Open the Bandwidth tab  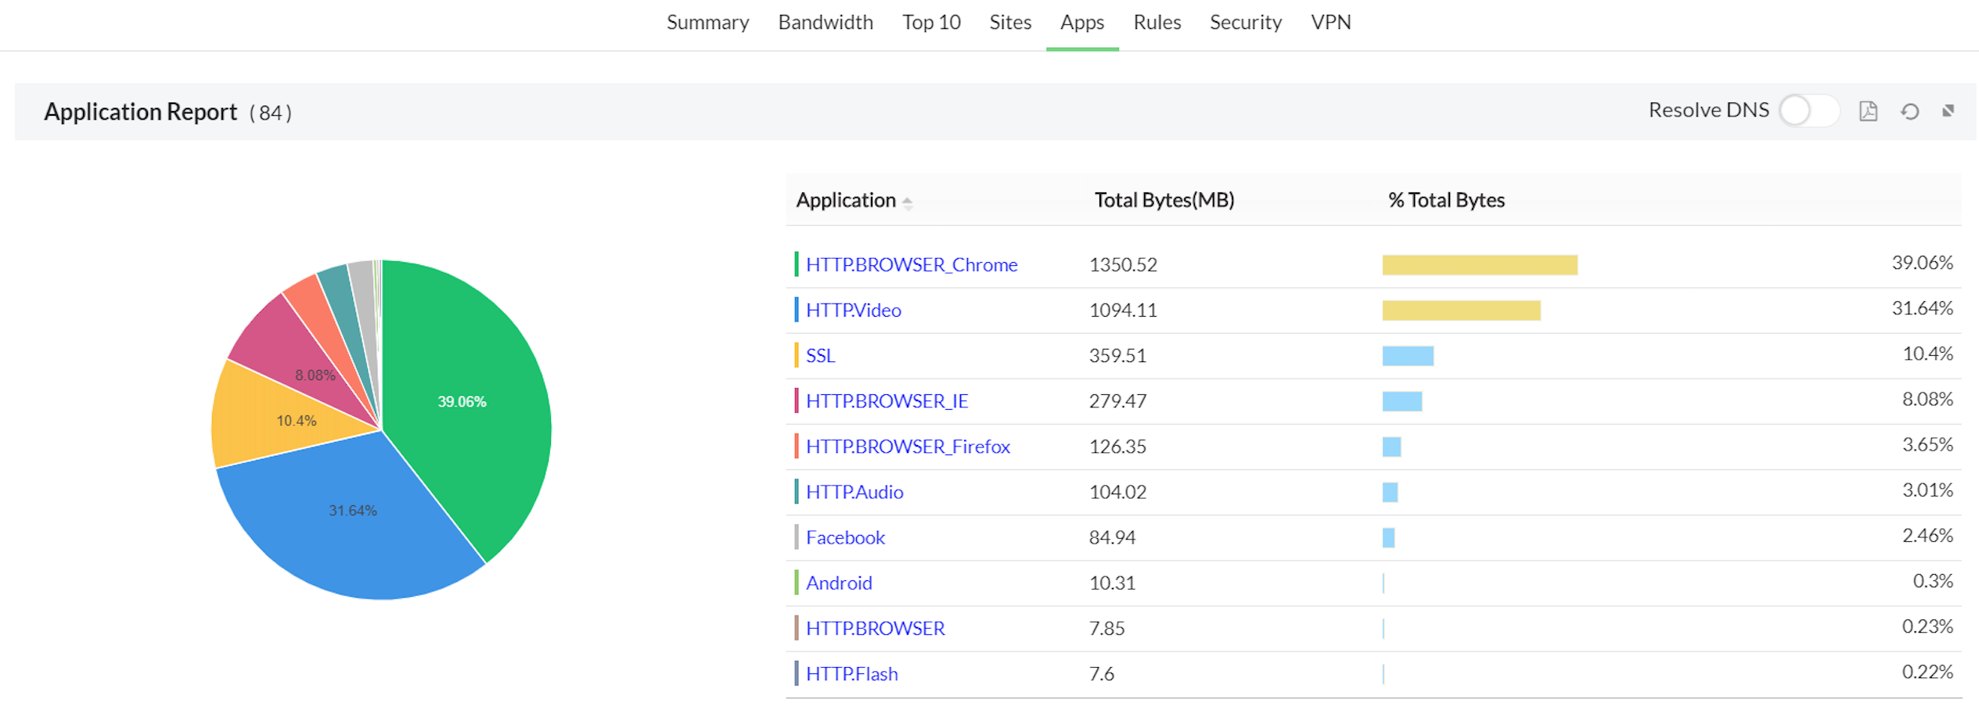826,22
